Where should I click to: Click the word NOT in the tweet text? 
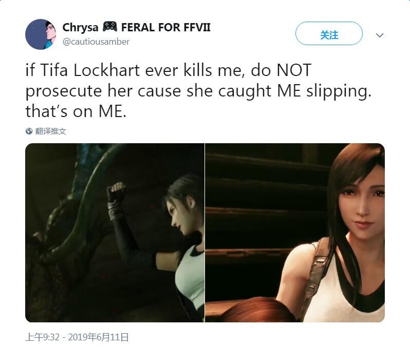(294, 70)
